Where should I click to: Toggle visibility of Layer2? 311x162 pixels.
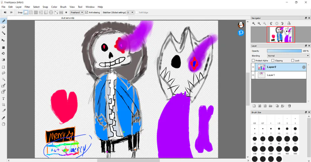click(253, 67)
